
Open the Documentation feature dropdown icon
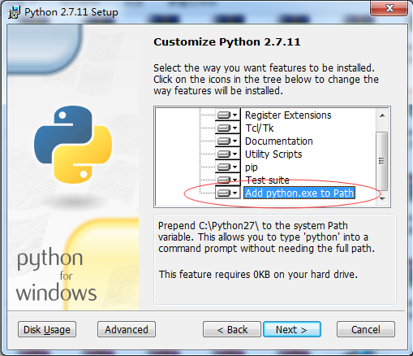(227, 141)
